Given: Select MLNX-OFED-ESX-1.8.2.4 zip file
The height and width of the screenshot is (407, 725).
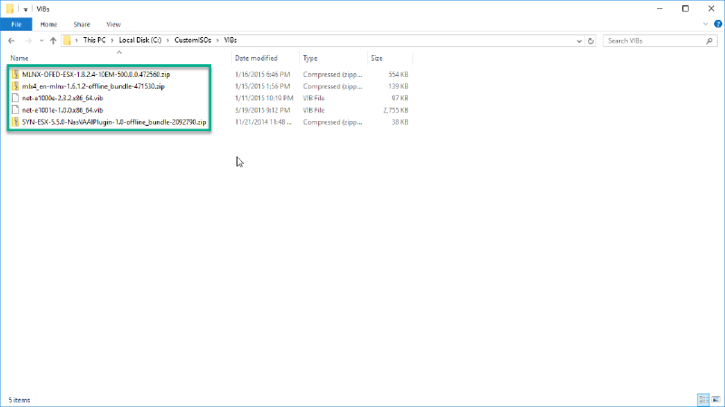Looking at the screenshot, I should pos(96,74).
